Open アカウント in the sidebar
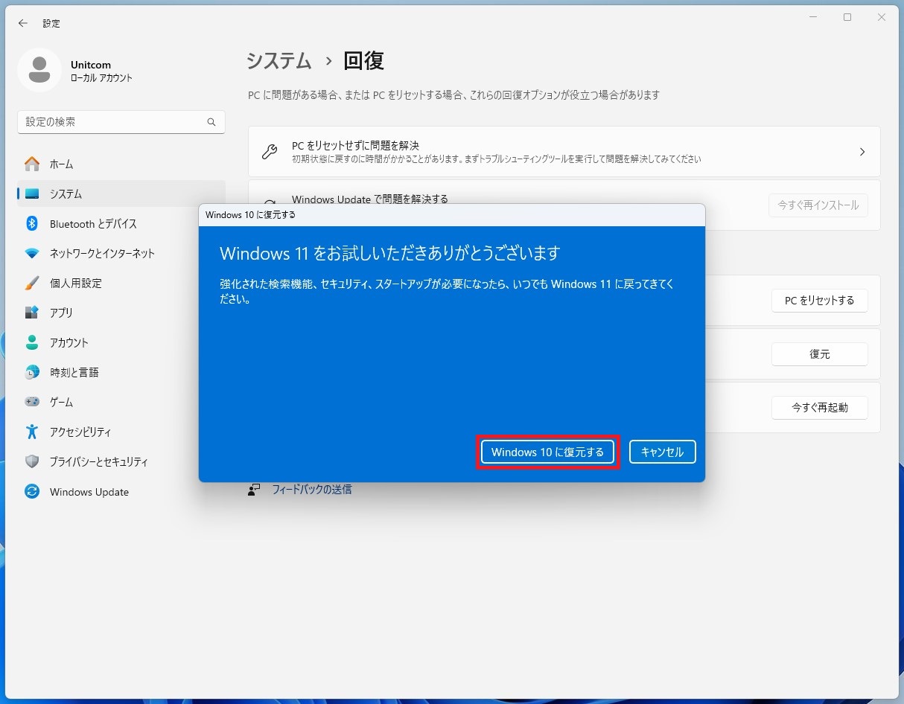 pyautogui.click(x=69, y=342)
